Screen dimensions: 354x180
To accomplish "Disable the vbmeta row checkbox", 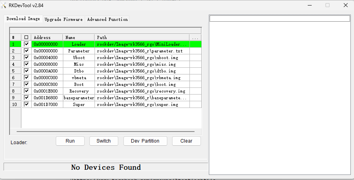I will point(27,78).
